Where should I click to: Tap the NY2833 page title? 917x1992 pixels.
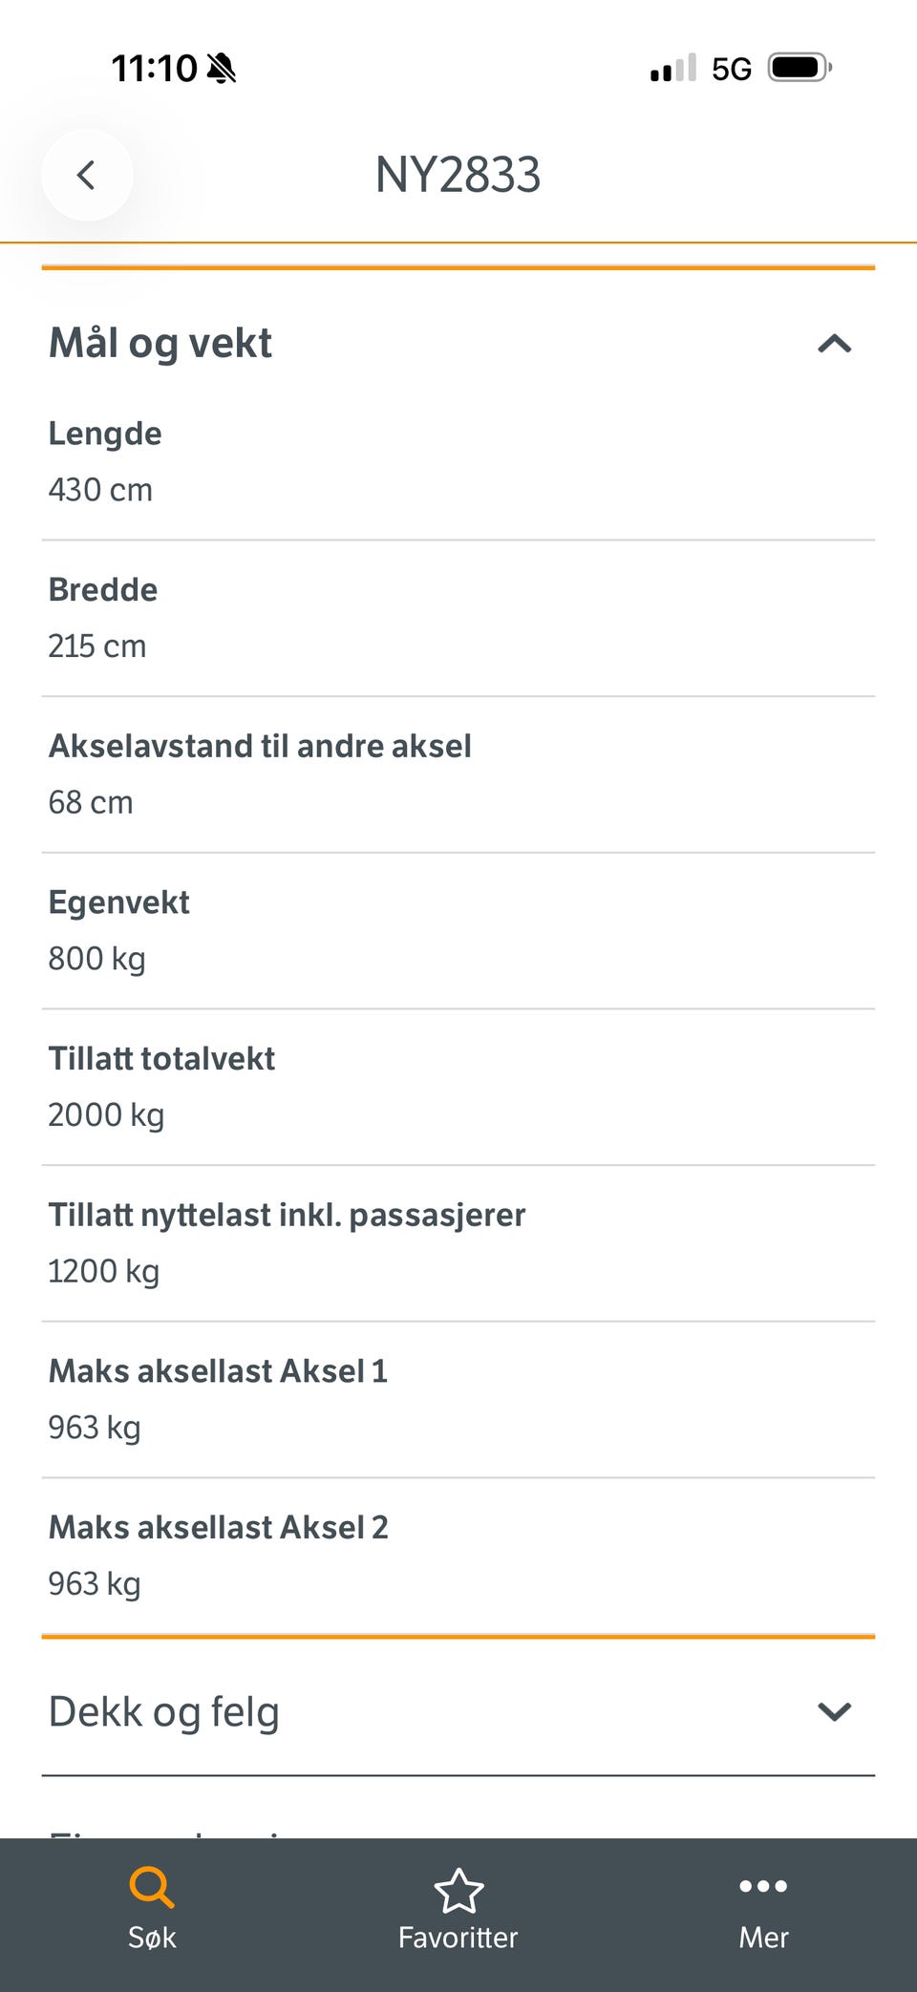(458, 176)
